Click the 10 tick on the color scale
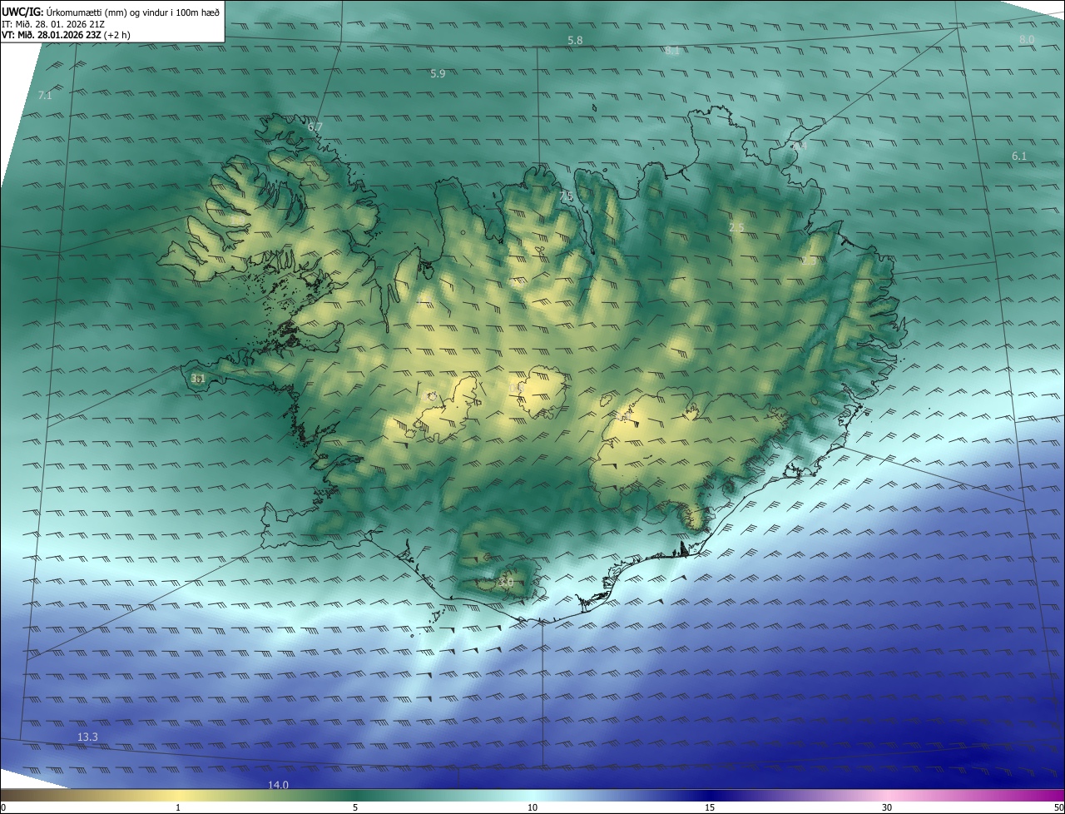The image size is (1065, 814). click(532, 807)
